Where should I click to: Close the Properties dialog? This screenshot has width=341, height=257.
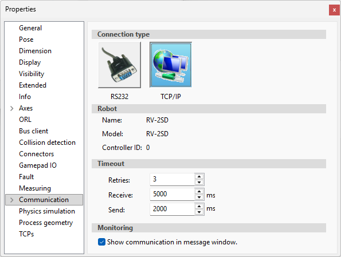(334, 10)
